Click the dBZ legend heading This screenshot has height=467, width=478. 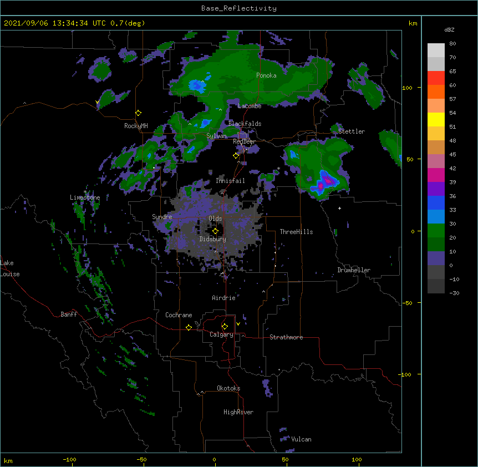449,29
